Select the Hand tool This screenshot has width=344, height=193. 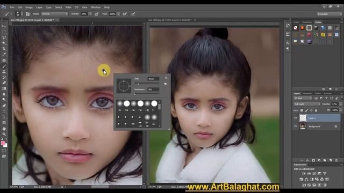tap(4, 129)
